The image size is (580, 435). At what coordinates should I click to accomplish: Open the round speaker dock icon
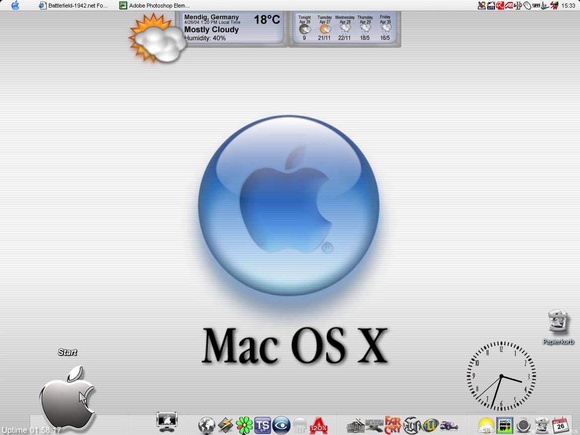click(x=524, y=425)
